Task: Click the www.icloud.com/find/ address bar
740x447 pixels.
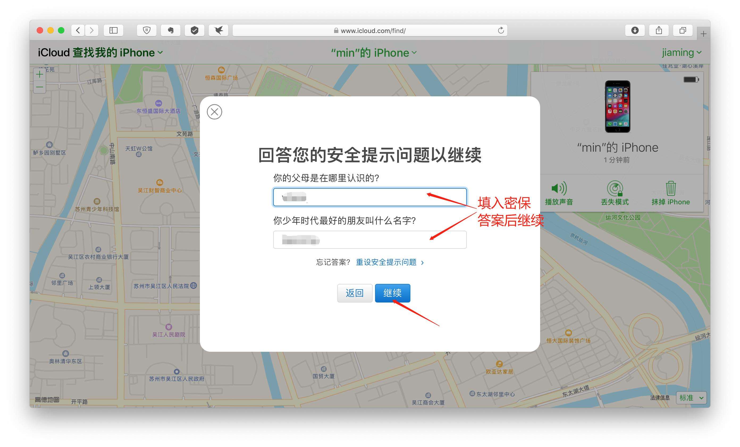Action: point(370,30)
